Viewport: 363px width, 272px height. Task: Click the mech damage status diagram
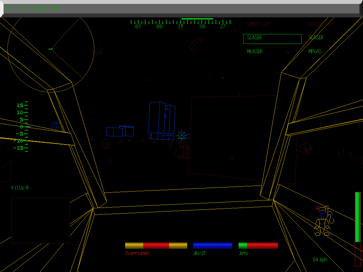click(323, 221)
